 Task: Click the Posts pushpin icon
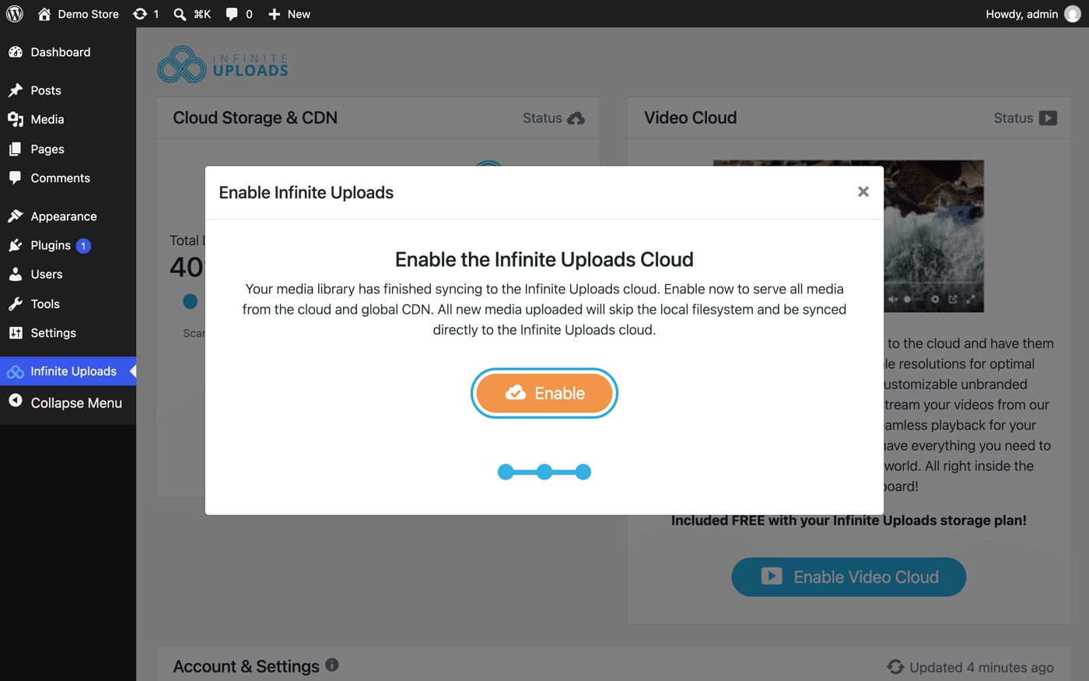pyautogui.click(x=16, y=90)
